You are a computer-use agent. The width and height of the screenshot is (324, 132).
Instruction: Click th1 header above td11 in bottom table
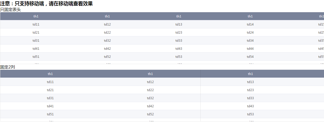coord(50,74)
